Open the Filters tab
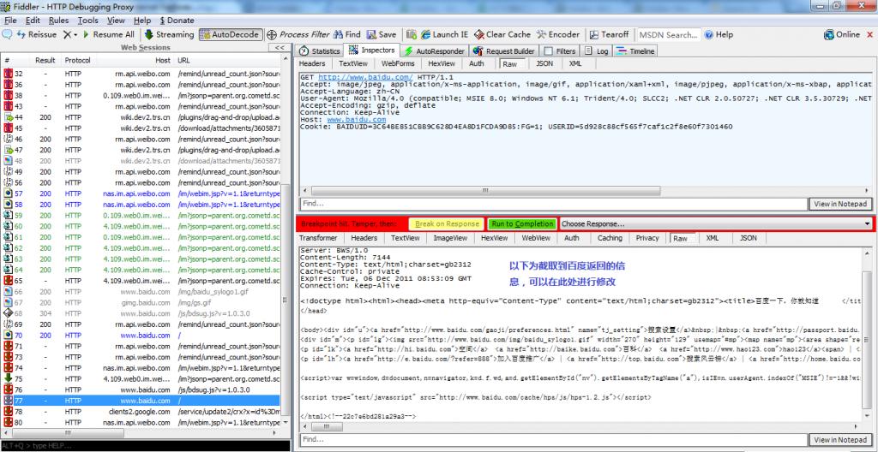The image size is (878, 452). (x=560, y=51)
